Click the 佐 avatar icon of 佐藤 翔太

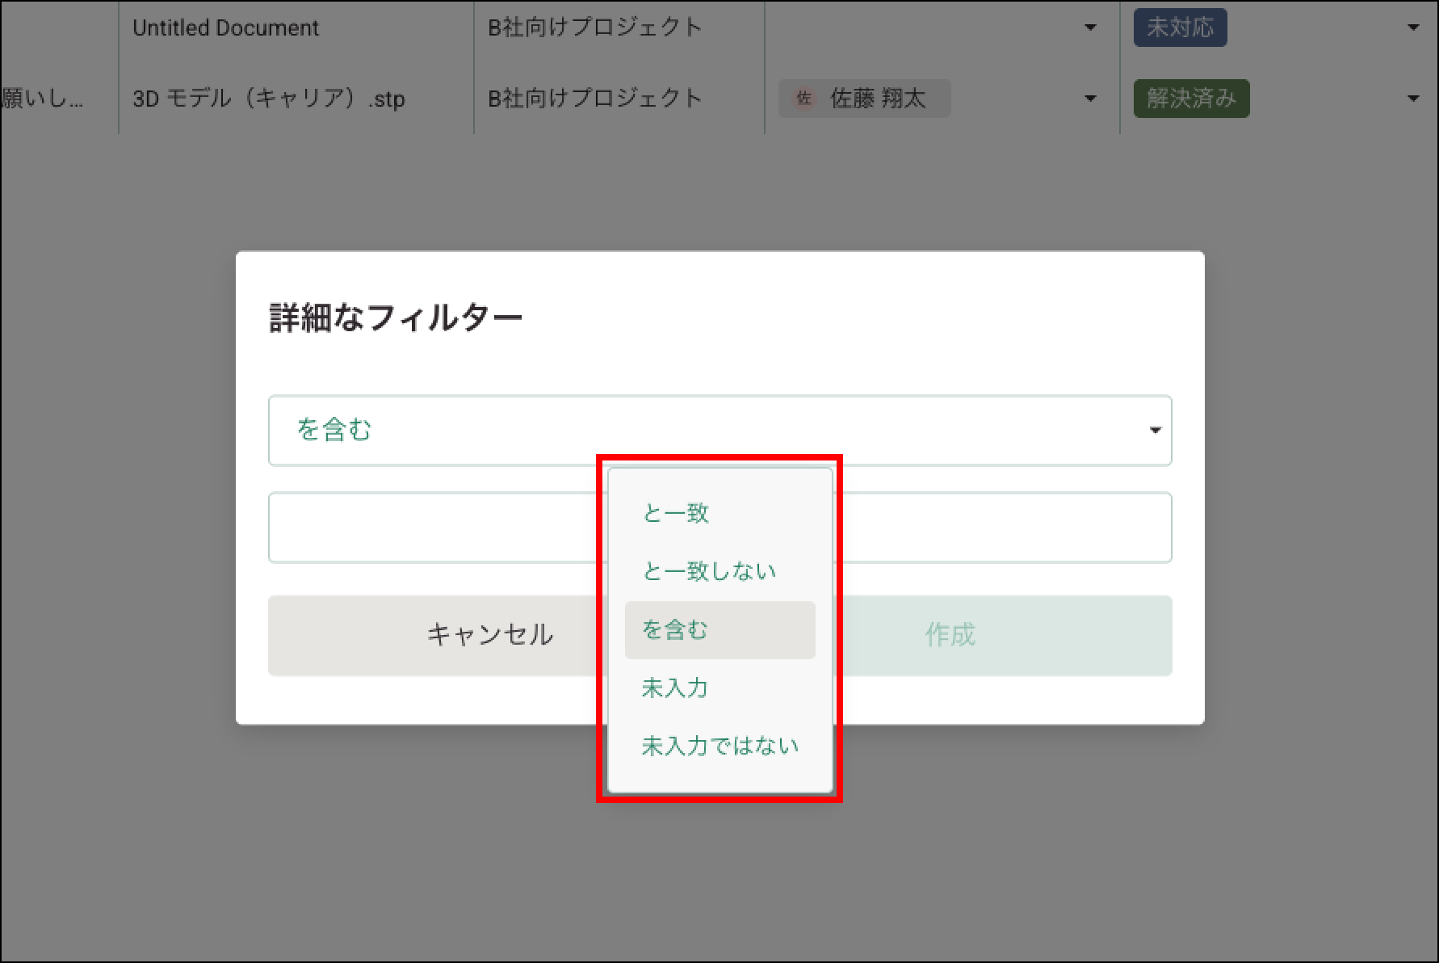pos(803,99)
